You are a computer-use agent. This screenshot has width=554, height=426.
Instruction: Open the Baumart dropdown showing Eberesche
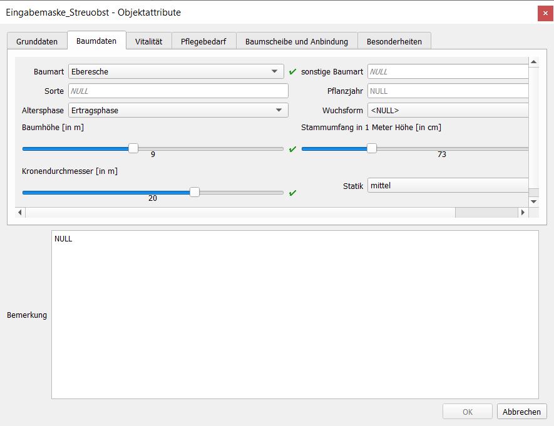click(176, 72)
